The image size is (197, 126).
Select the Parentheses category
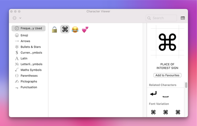point(29,76)
